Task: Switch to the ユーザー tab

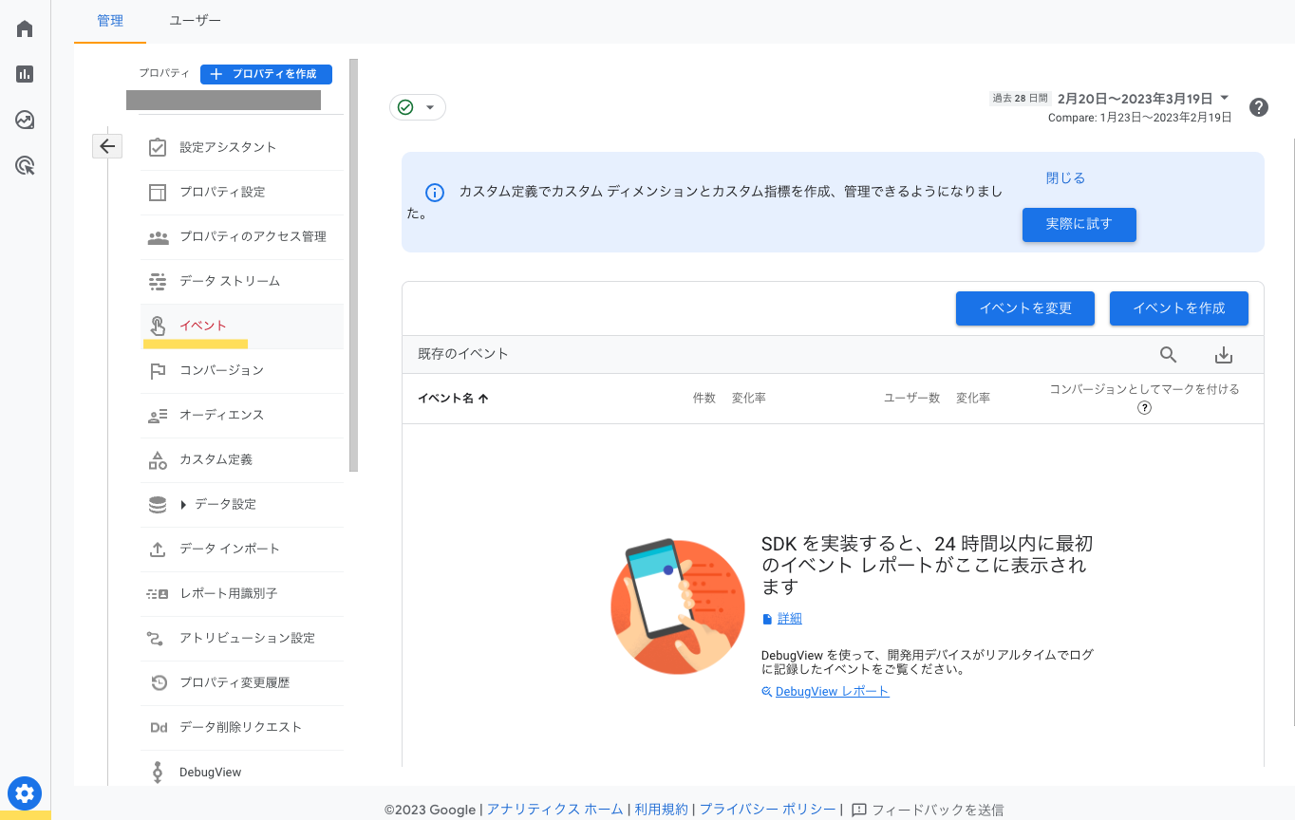Action: (195, 21)
